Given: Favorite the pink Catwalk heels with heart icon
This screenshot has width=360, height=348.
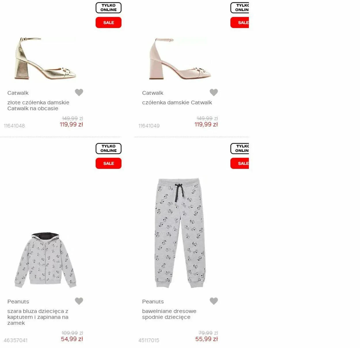Looking at the screenshot, I should [214, 92].
